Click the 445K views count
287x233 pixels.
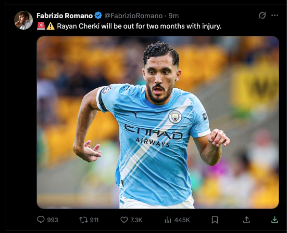point(182,220)
